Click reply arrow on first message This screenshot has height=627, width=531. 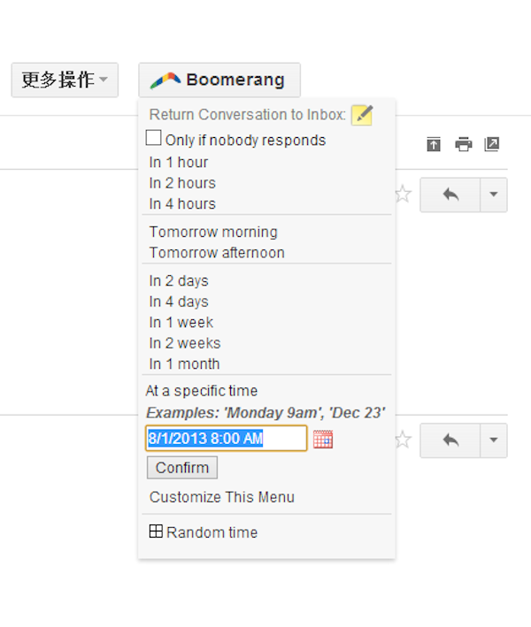tap(450, 195)
